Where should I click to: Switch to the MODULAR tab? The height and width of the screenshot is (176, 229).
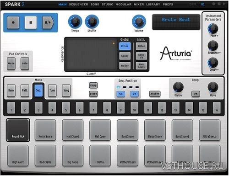[x=124, y=5]
